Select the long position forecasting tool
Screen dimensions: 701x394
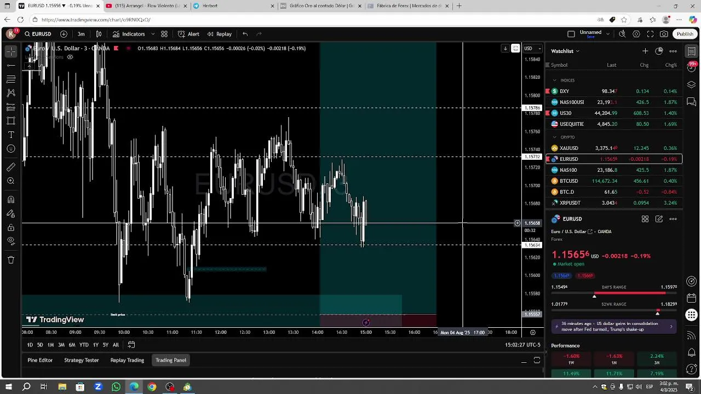click(11, 107)
